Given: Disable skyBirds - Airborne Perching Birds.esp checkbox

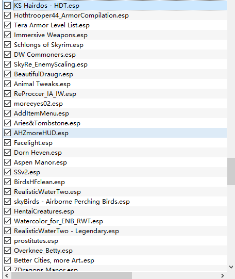Looking at the screenshot, I should point(7,201).
